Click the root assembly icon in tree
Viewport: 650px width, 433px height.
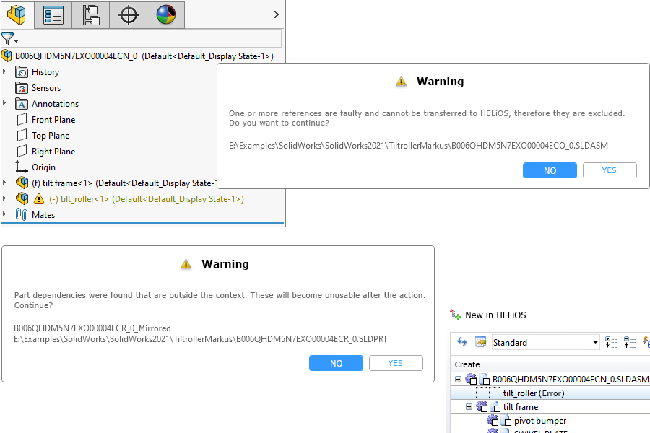(7, 56)
